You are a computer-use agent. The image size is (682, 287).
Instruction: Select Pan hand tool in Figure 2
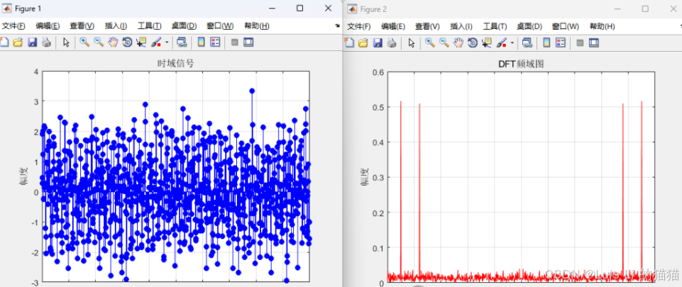458,42
